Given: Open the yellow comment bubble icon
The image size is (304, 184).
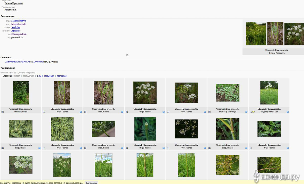Looking at the screenshot, I should (253, 112).
